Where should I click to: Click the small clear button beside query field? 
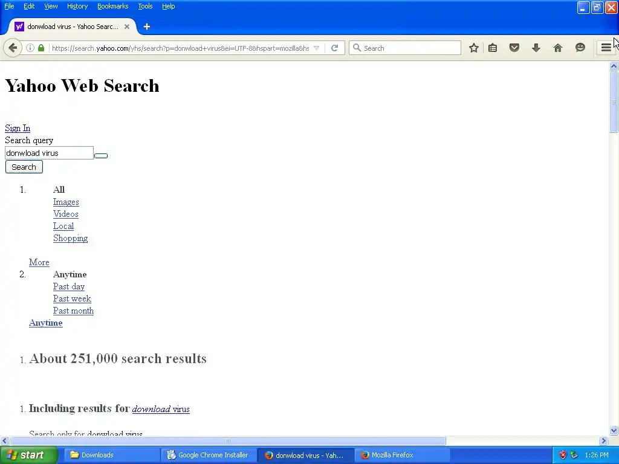[x=101, y=155]
